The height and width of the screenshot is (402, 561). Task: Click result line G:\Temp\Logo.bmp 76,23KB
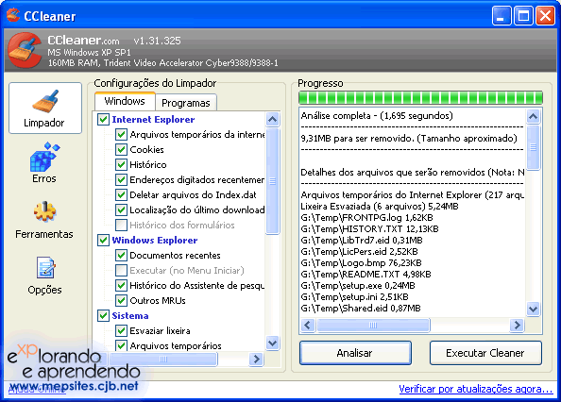coord(361,263)
